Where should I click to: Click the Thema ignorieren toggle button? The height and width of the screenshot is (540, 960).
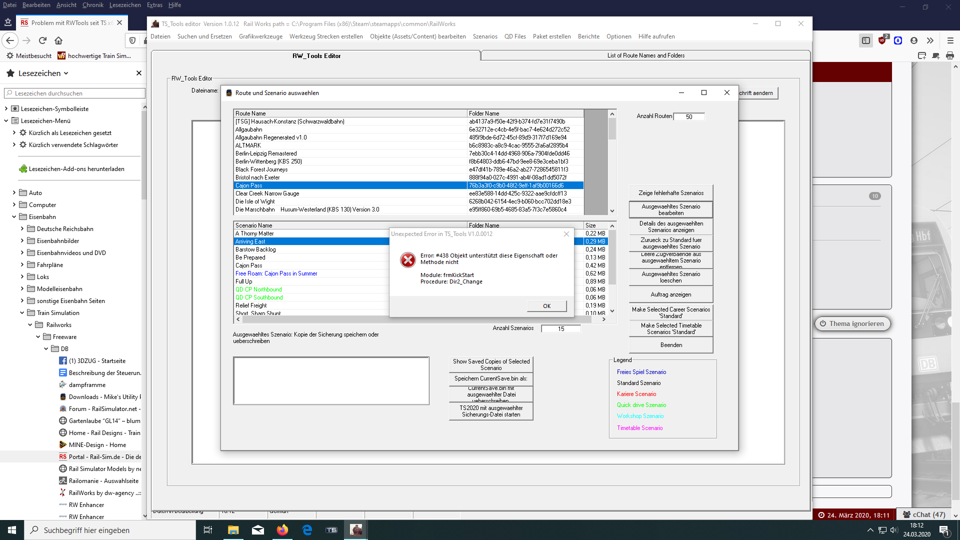852,323
